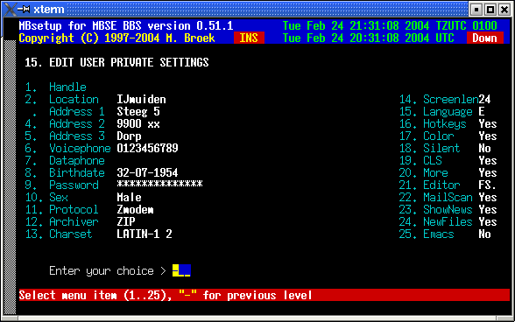This screenshot has height=322, width=515.
Task: Select the Address 1 menu item
Action: click(68, 112)
